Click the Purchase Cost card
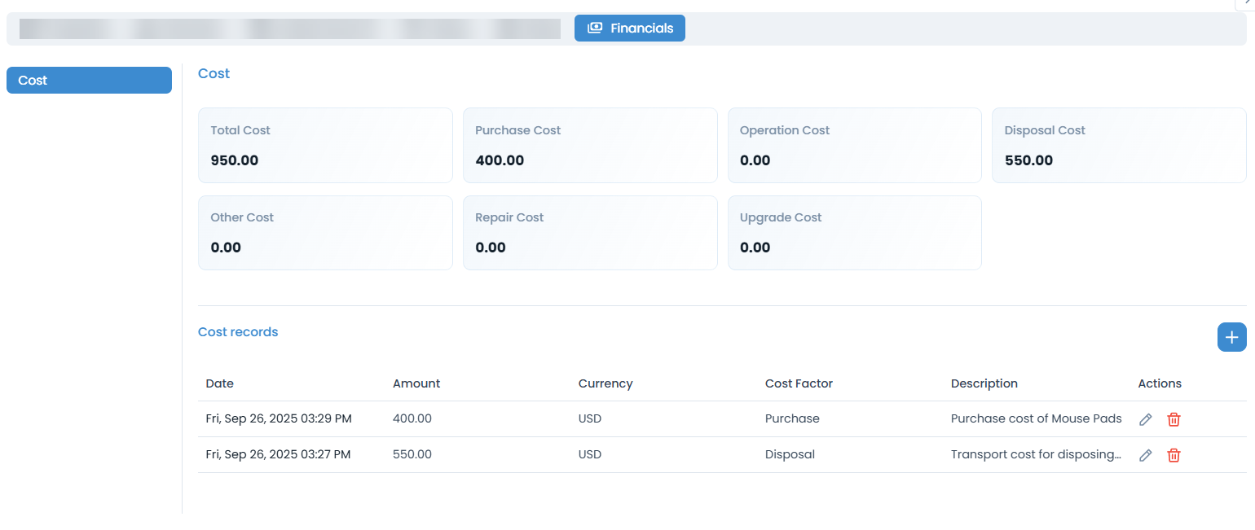Viewport: 1255px width, 530px height. click(x=590, y=145)
